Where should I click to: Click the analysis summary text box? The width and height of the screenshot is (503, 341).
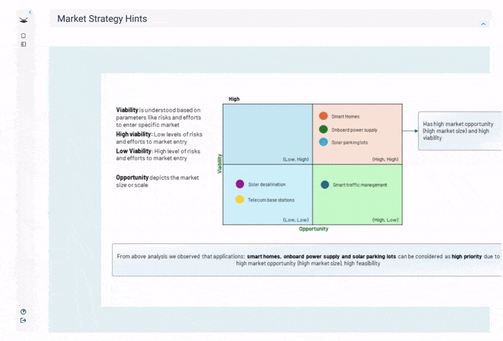click(x=307, y=260)
